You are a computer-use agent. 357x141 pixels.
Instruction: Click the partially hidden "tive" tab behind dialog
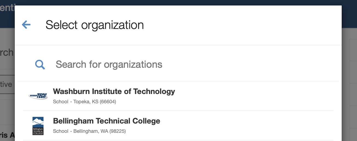tap(7, 84)
